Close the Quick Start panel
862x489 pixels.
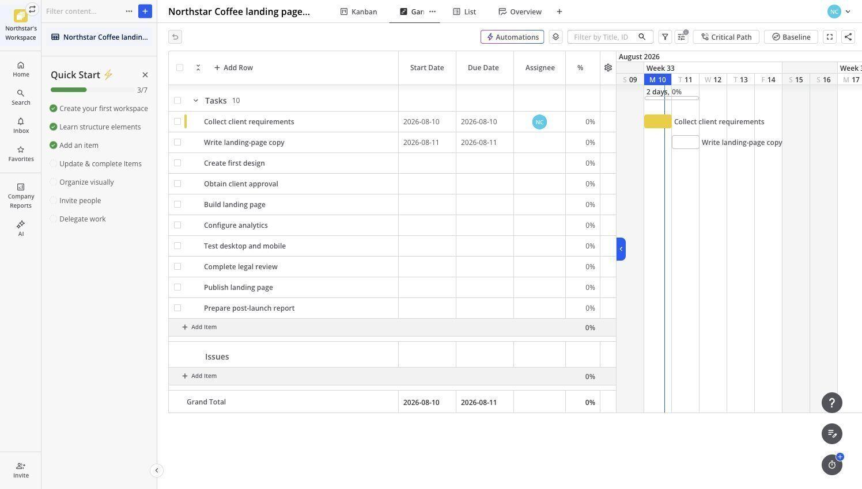click(145, 75)
